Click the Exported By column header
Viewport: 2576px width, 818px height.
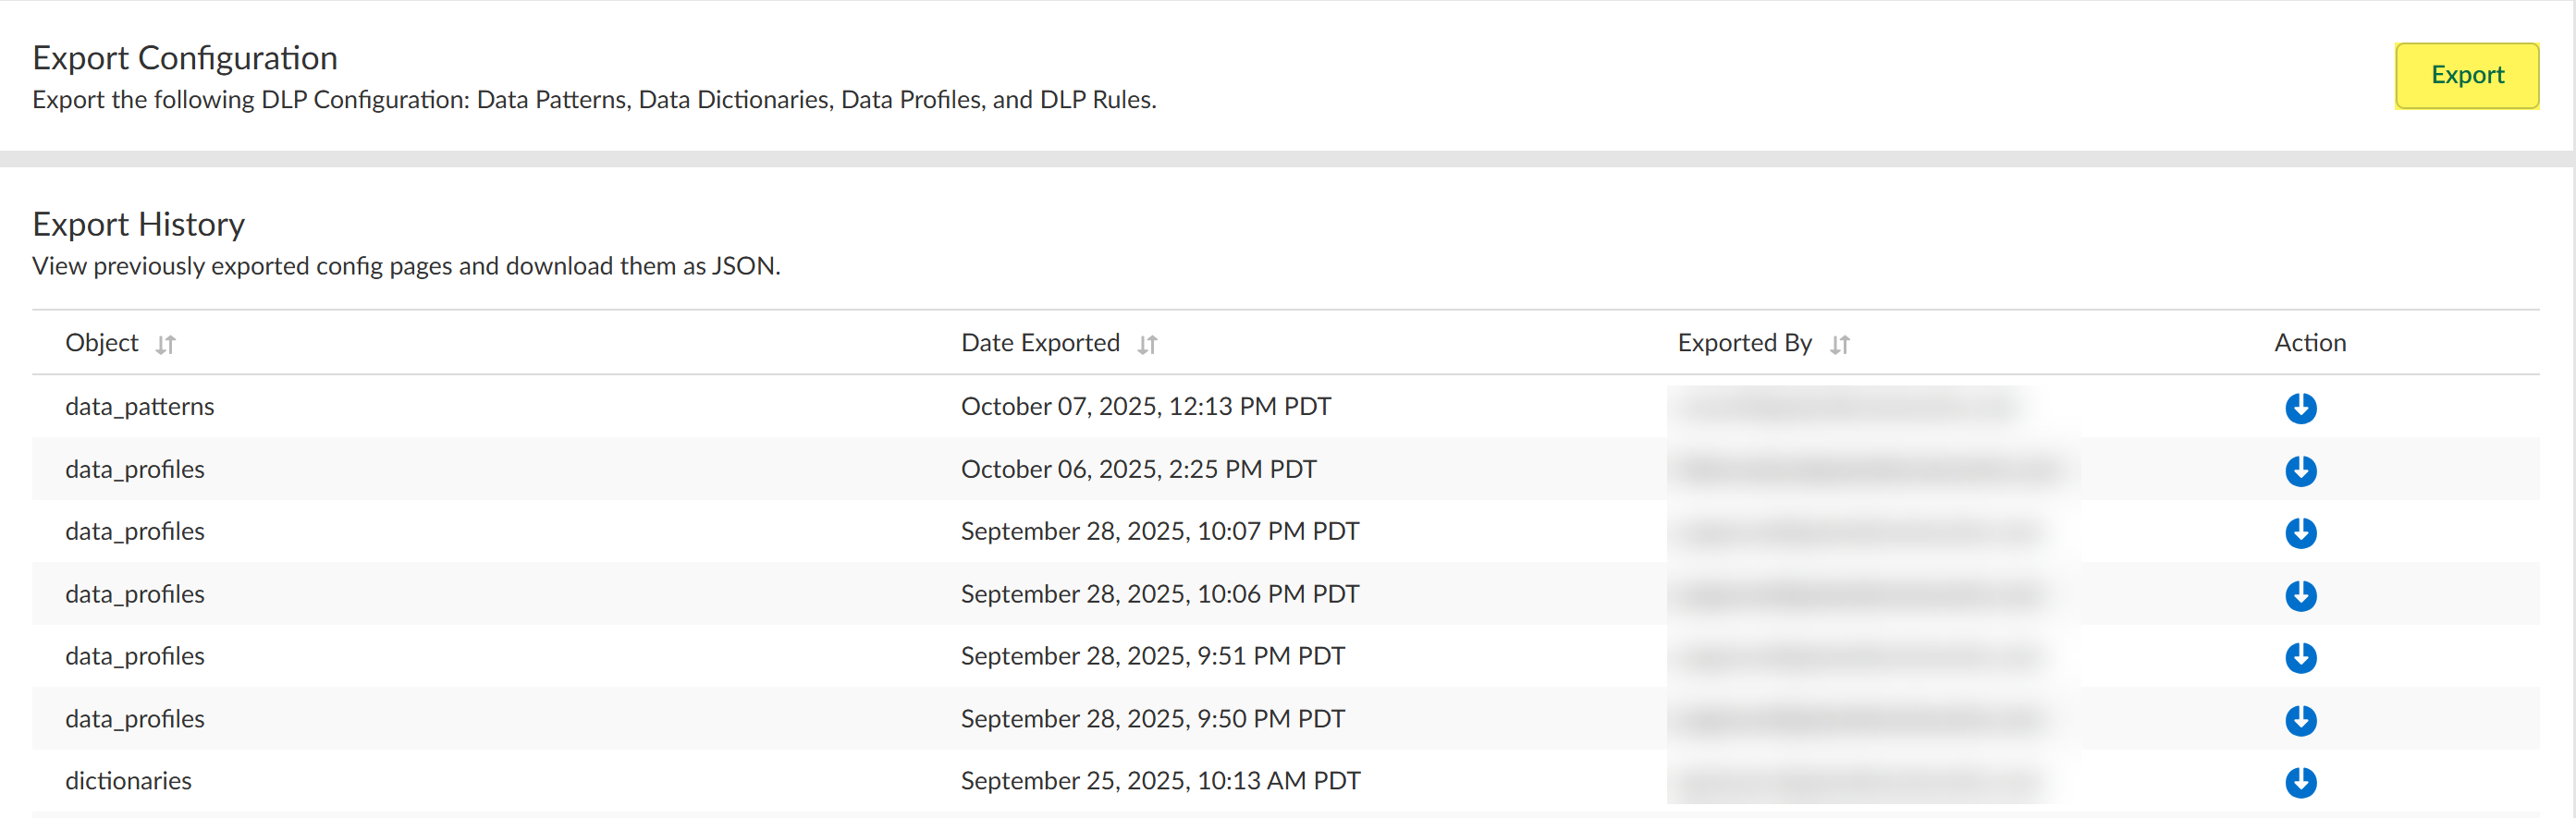click(x=1744, y=343)
